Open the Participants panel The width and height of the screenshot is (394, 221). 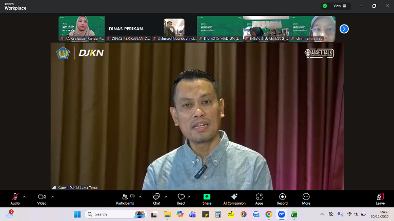click(125, 197)
